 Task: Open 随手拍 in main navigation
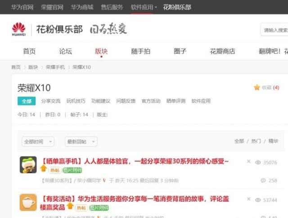141,51
